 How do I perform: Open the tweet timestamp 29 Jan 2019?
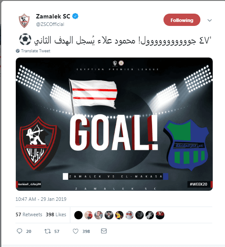(x=41, y=199)
